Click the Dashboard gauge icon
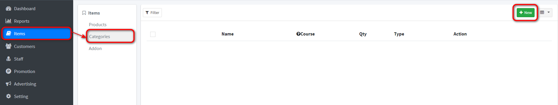The width and height of the screenshot is (558, 105). click(8, 9)
